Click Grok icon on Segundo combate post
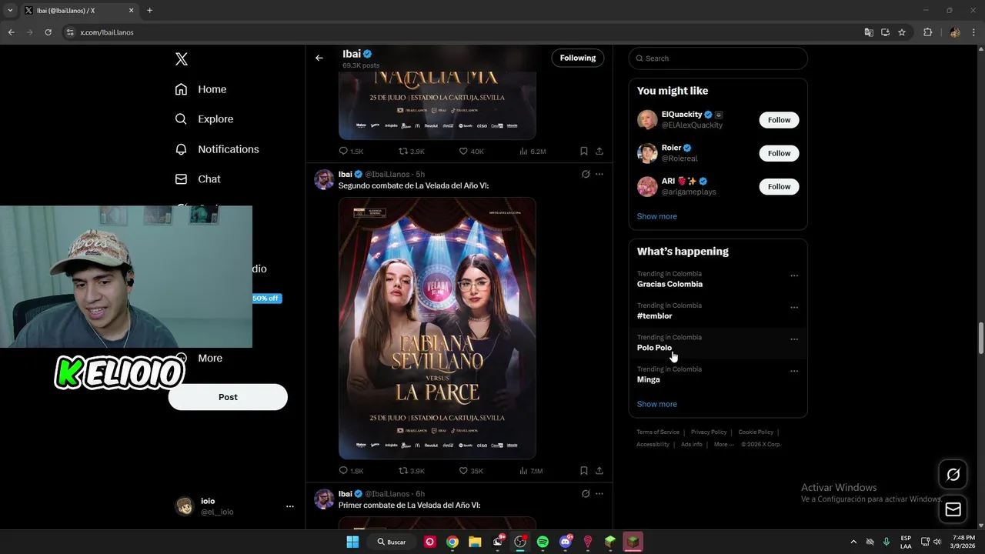The image size is (985, 554). [x=586, y=175]
